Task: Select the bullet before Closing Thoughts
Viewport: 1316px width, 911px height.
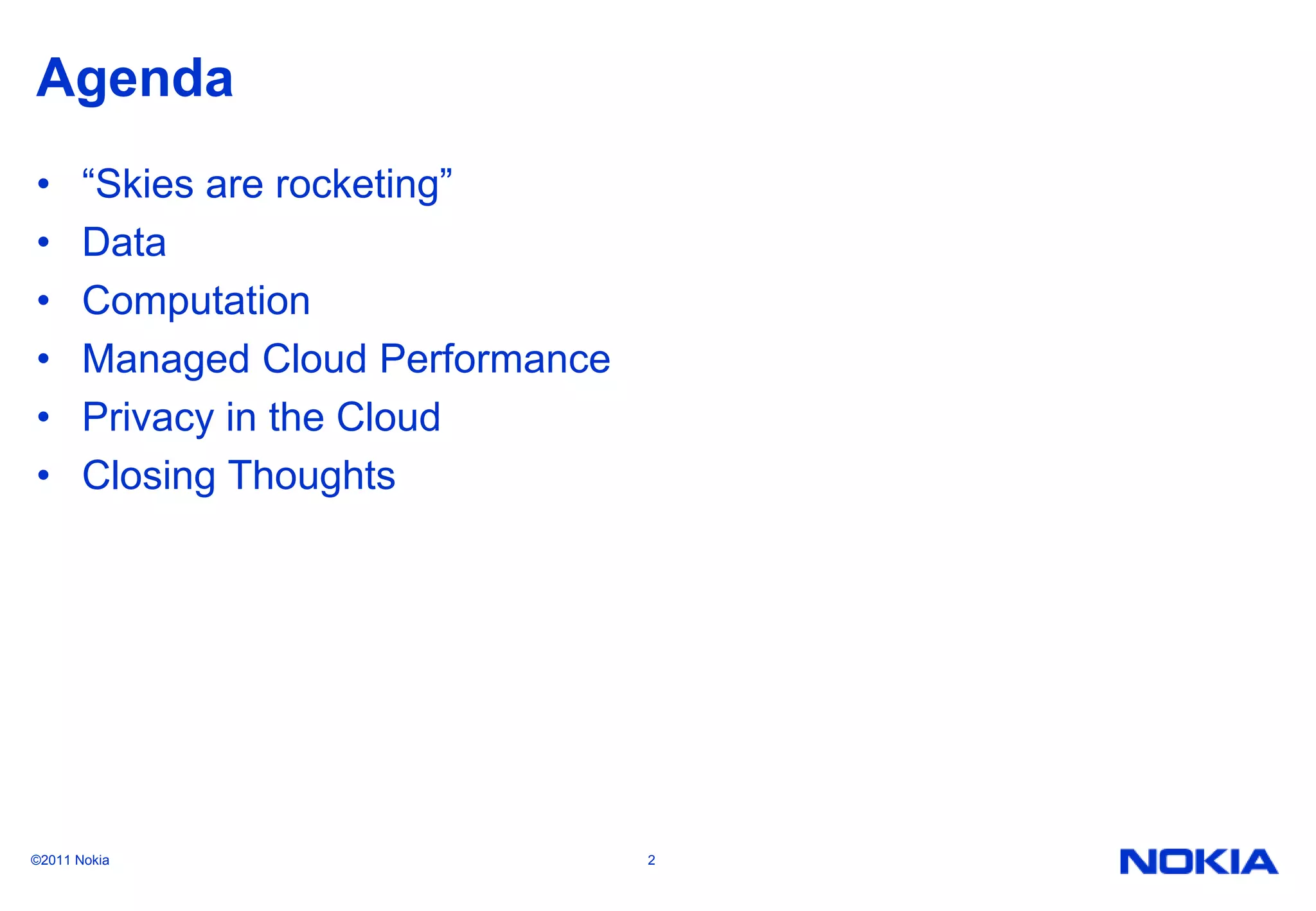Action: tap(43, 475)
